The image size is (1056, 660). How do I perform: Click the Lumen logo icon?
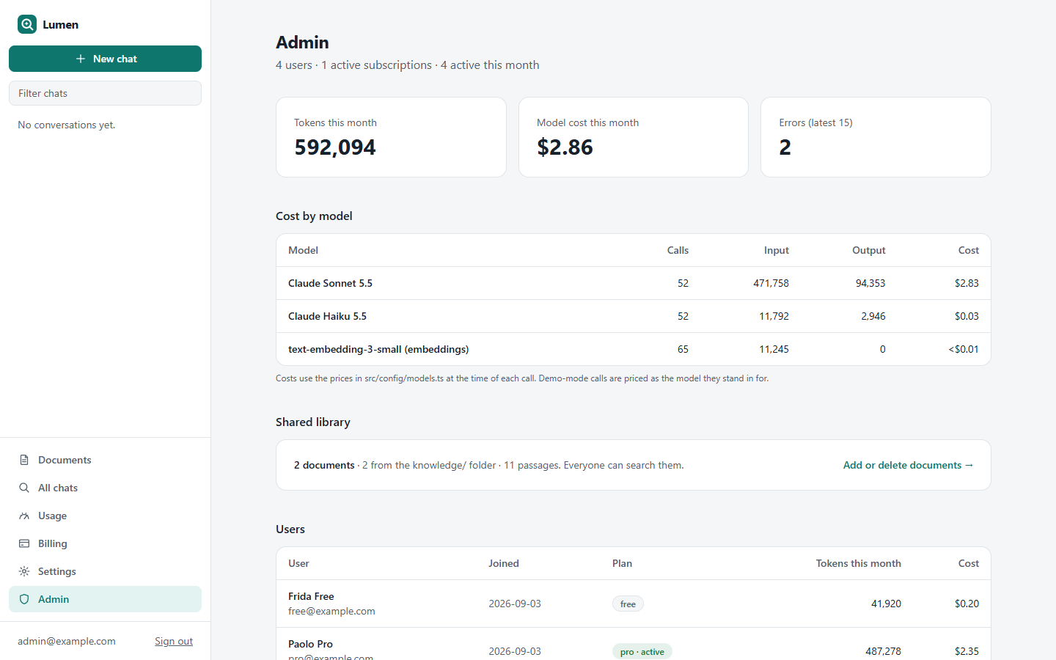[x=27, y=24]
